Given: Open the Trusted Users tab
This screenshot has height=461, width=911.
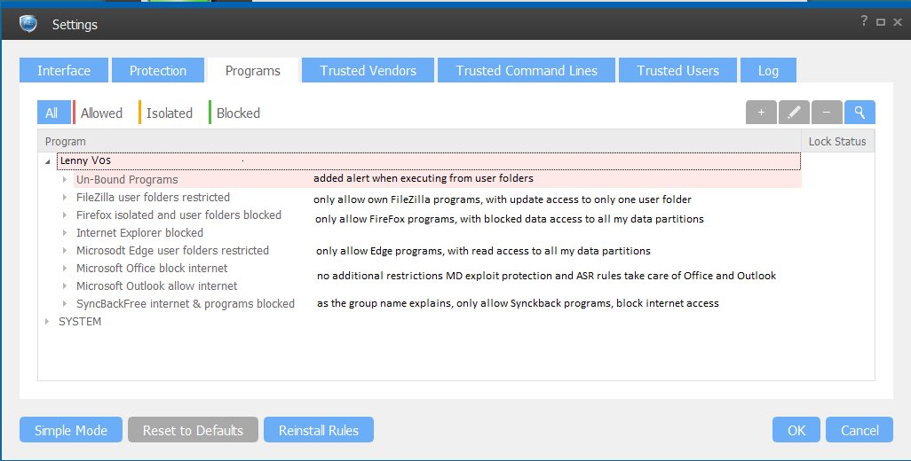Looking at the screenshot, I should coord(678,70).
